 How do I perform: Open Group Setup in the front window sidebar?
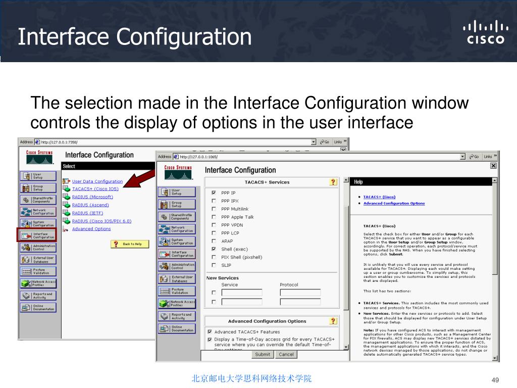click(x=177, y=204)
